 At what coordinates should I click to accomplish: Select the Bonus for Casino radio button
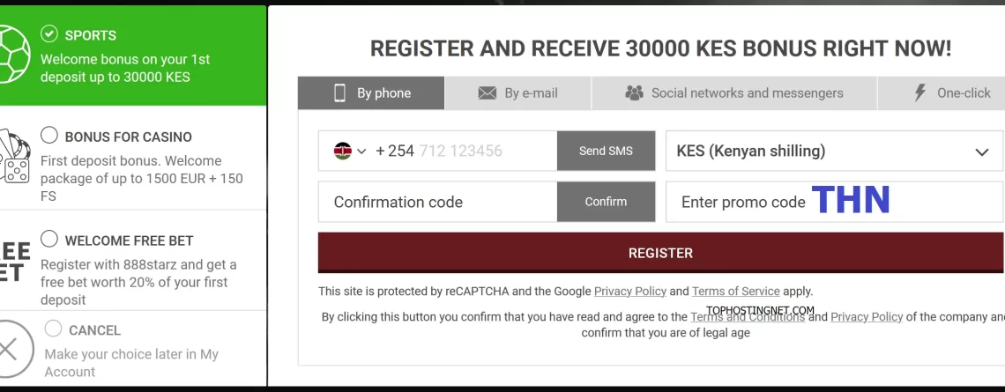click(49, 135)
